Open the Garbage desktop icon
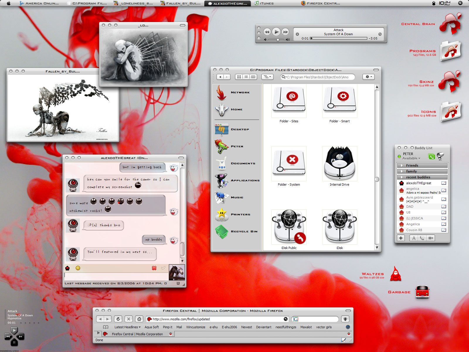The image size is (469, 352). (x=422, y=292)
